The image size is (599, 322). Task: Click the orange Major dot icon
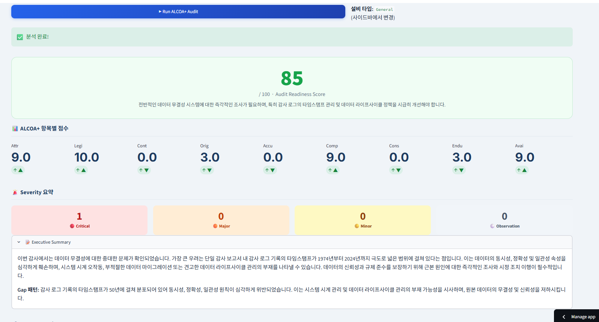[215, 226]
